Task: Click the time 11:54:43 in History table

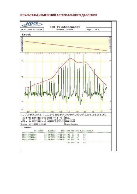Action: pyautogui.click(x=61, y=139)
